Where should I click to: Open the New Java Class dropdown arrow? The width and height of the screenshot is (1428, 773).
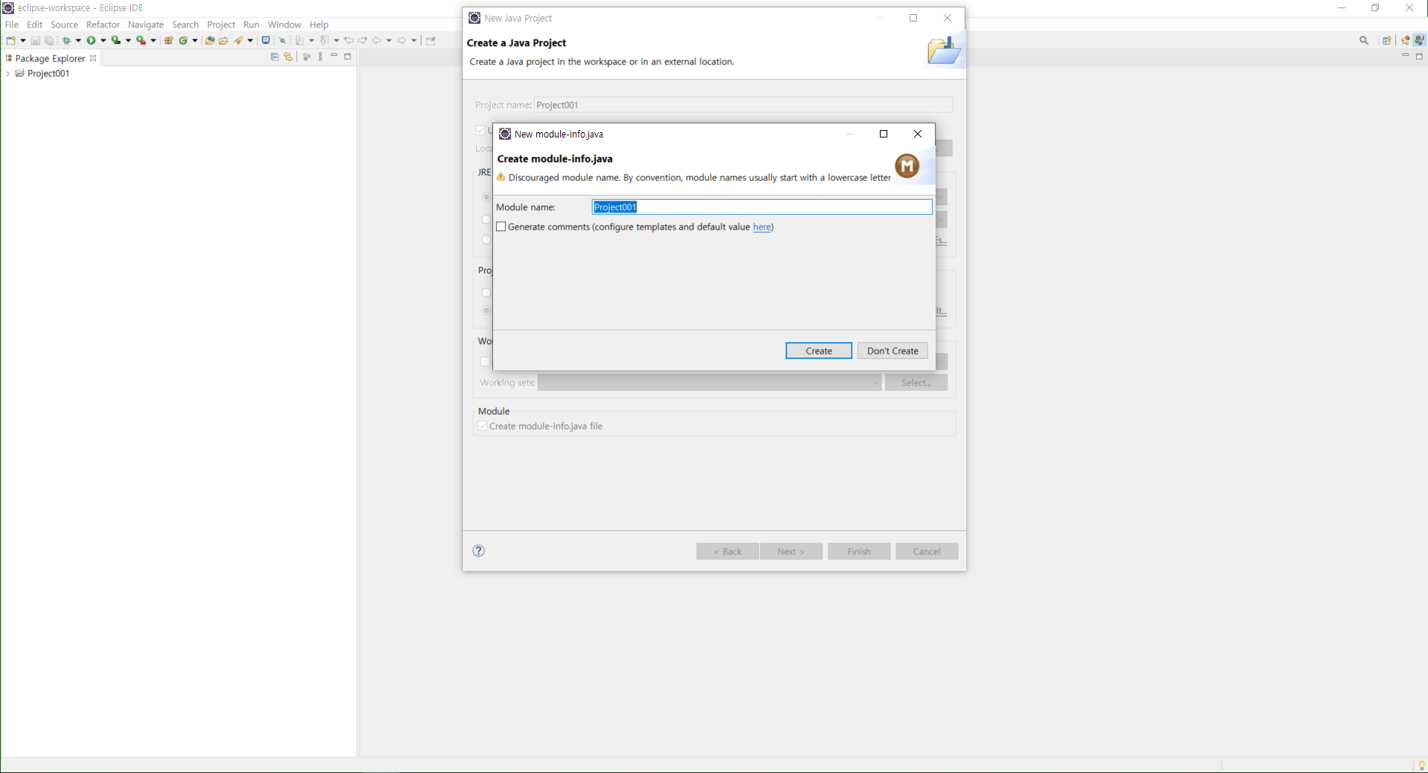coord(195,40)
